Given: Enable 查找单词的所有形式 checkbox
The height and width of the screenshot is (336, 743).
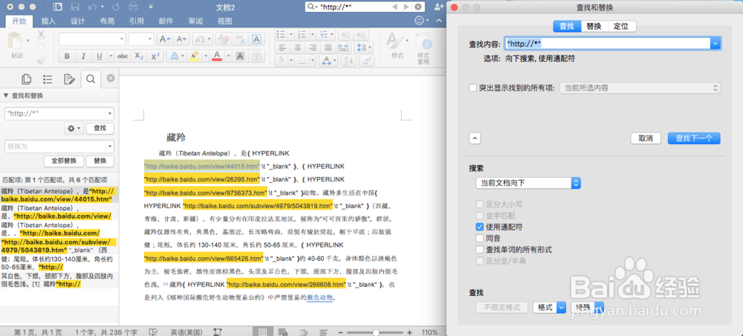Looking at the screenshot, I should click(479, 249).
